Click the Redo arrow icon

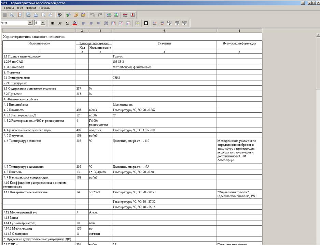[99, 15]
